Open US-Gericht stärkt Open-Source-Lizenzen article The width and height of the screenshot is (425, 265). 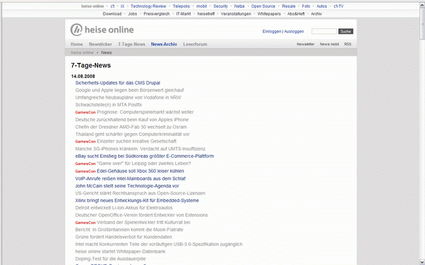140,193
